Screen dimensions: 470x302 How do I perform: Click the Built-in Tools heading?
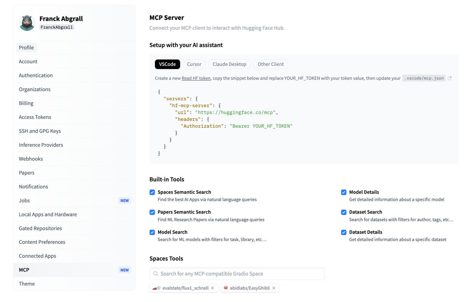(x=167, y=179)
